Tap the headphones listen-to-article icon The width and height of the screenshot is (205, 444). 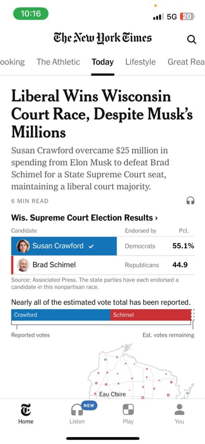190,201
